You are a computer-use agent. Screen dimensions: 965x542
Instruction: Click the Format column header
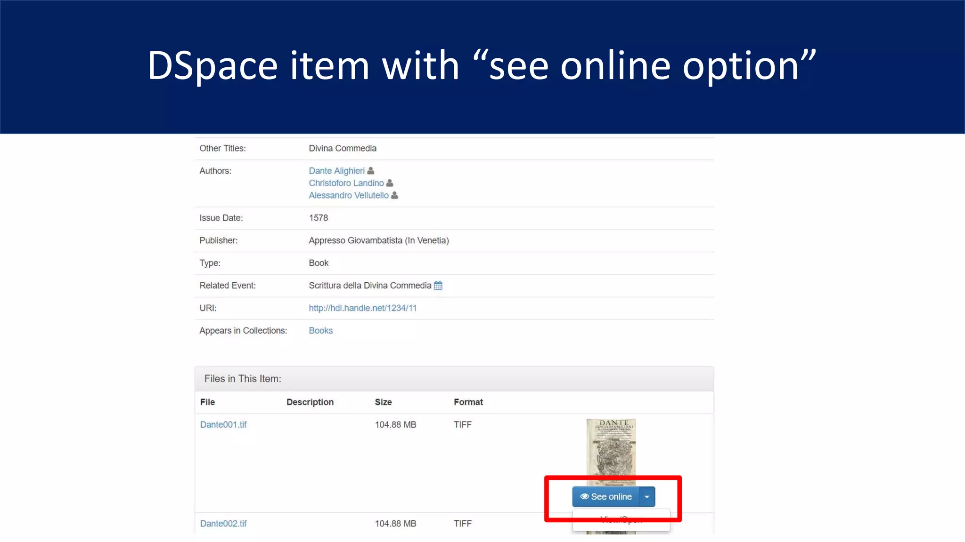[468, 402]
